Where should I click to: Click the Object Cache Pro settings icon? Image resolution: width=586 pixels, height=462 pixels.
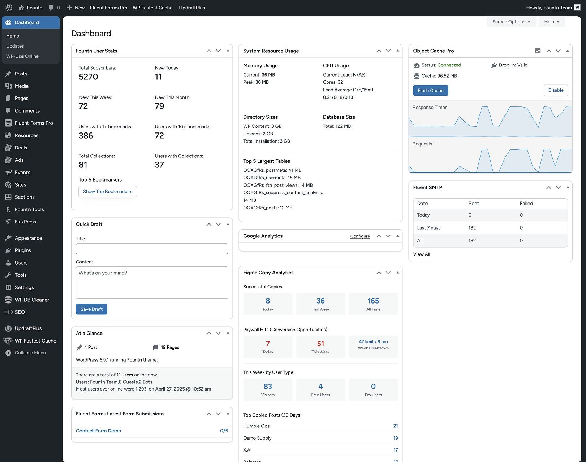[538, 51]
